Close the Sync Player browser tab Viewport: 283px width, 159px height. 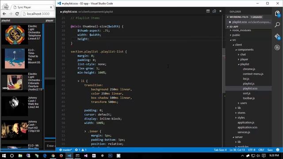(x=51, y=7)
